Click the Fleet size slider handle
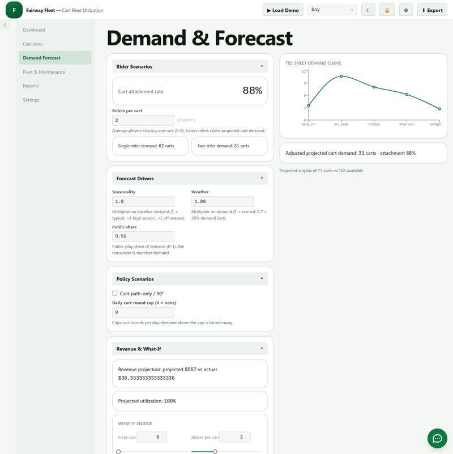Screen dimensions: 453x454 (x=118, y=451)
